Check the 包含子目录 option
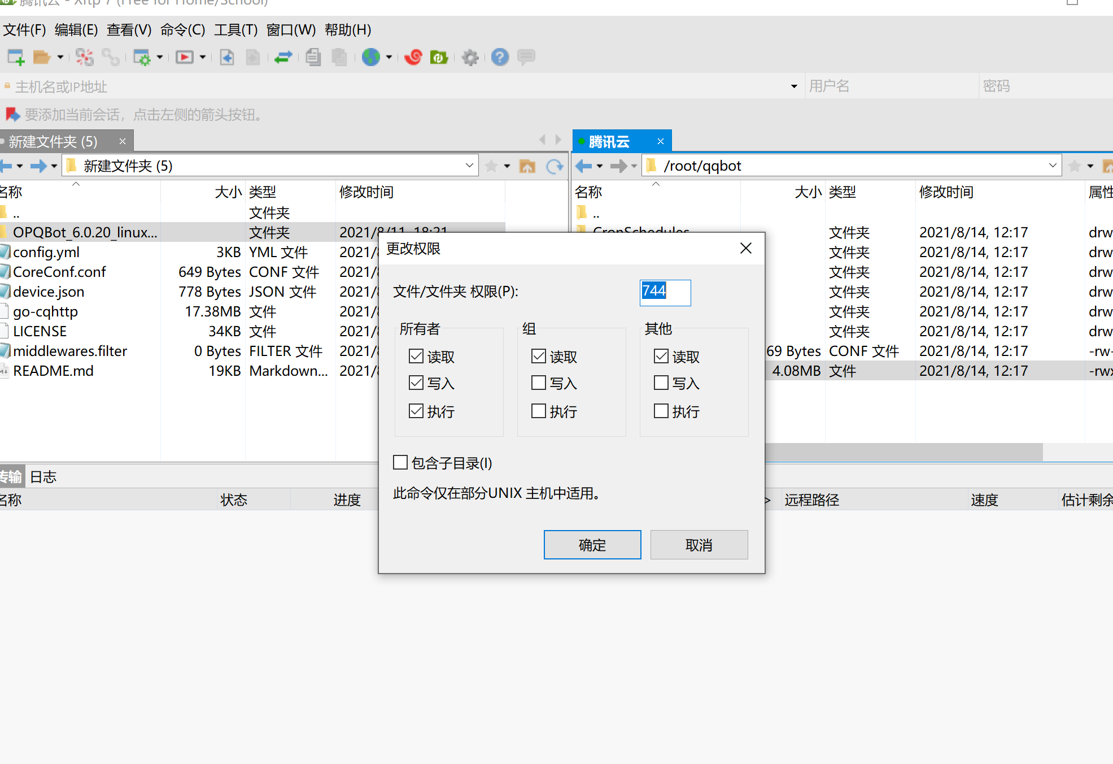 click(400, 462)
